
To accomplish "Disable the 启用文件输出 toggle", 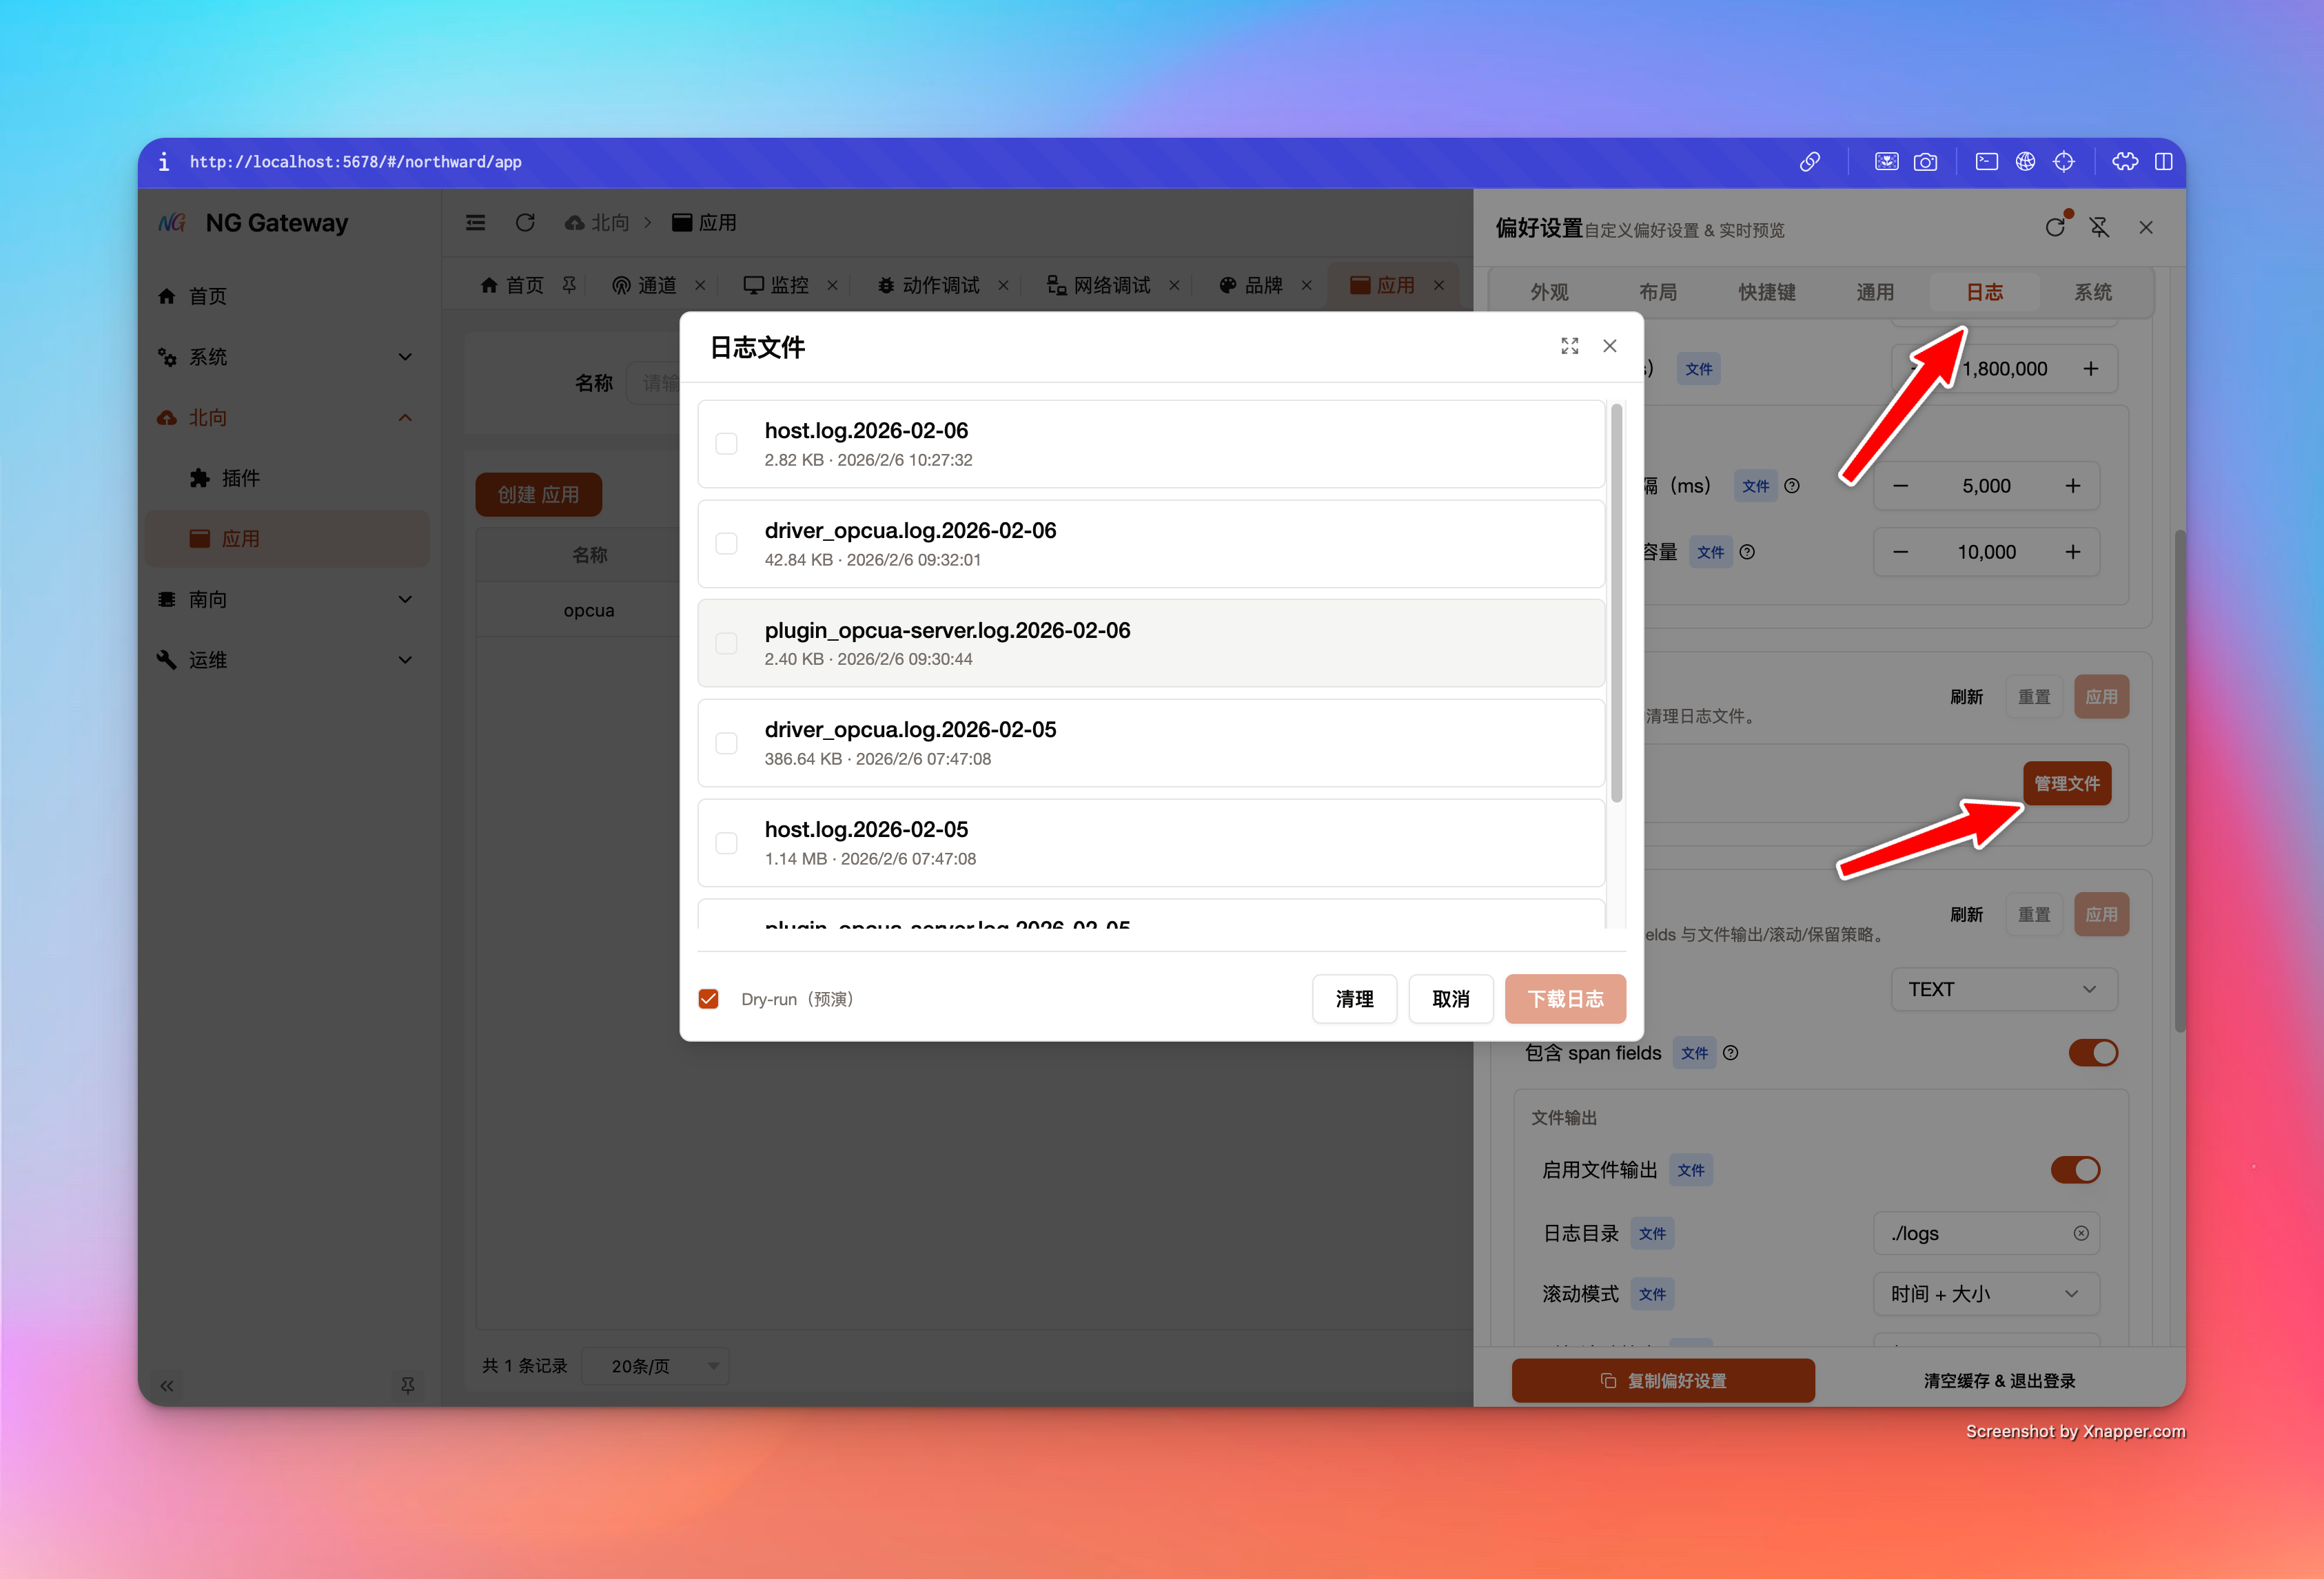I will (2075, 1169).
